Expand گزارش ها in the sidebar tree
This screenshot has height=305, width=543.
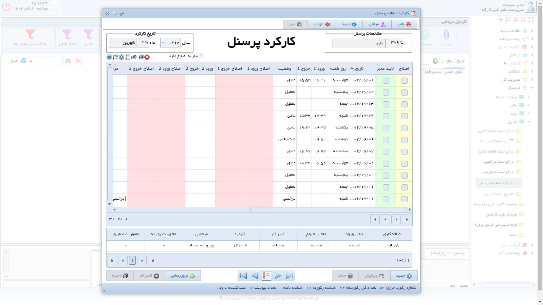[x=532, y=63]
